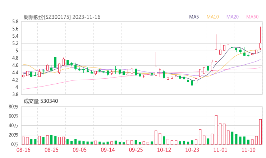Click the 5.8 price axis label
Viewport: 266px width, 158px height.
(15, 22)
